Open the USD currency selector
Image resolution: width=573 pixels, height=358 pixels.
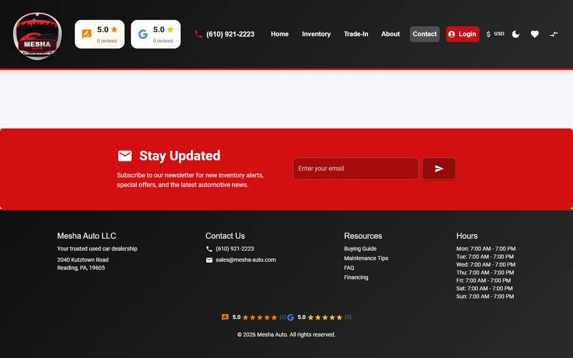[495, 34]
